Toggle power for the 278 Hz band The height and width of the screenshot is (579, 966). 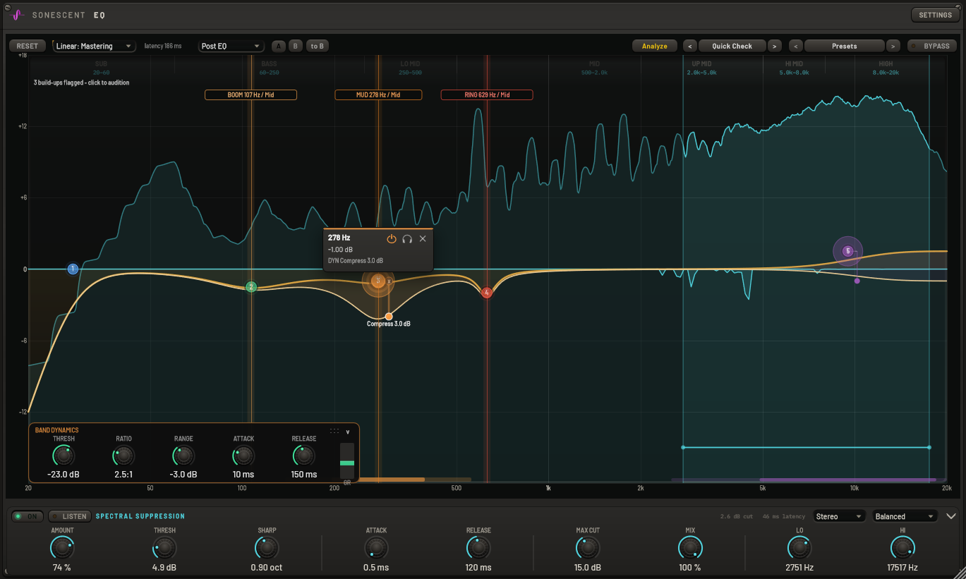(x=392, y=239)
